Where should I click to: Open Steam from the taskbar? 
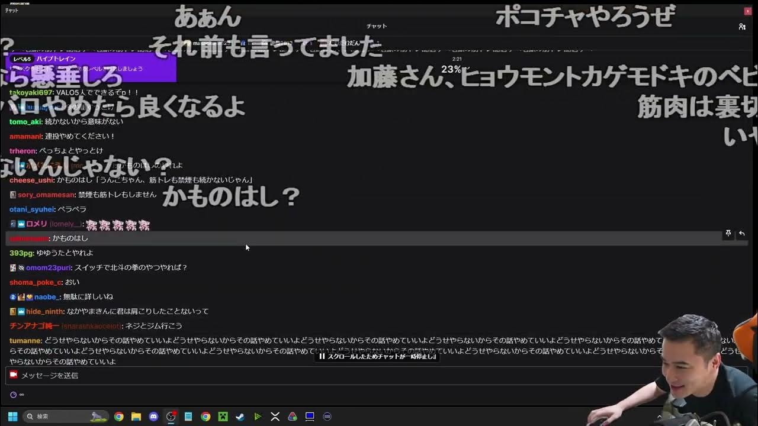pyautogui.click(x=240, y=417)
